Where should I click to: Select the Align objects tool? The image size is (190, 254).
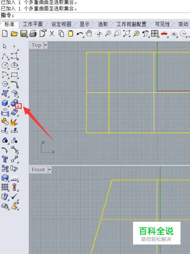14,187
